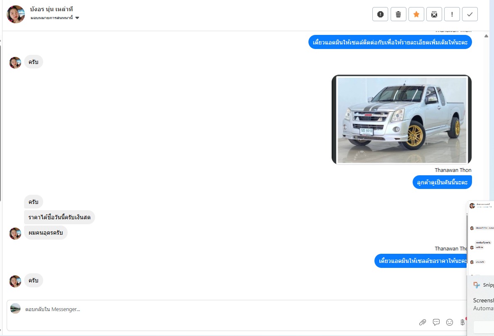Attach a file with paperclip icon
The width and height of the screenshot is (494, 336).
(x=423, y=322)
